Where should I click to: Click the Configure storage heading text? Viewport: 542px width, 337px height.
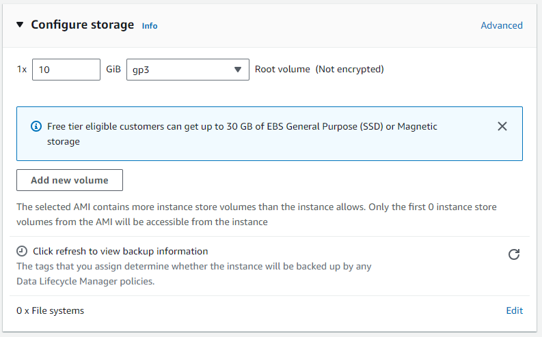tap(82, 25)
